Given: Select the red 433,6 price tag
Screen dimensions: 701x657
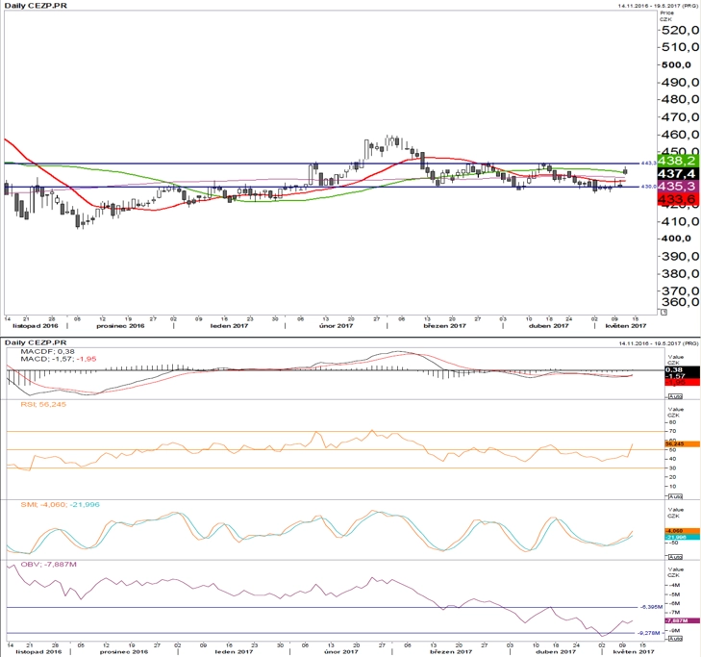Looking at the screenshot, I should (672, 198).
